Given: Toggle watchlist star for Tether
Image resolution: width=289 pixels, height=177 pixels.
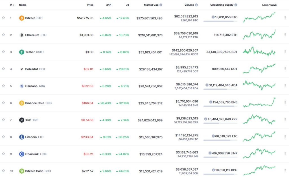Looking at the screenshot, I should point(3,52).
